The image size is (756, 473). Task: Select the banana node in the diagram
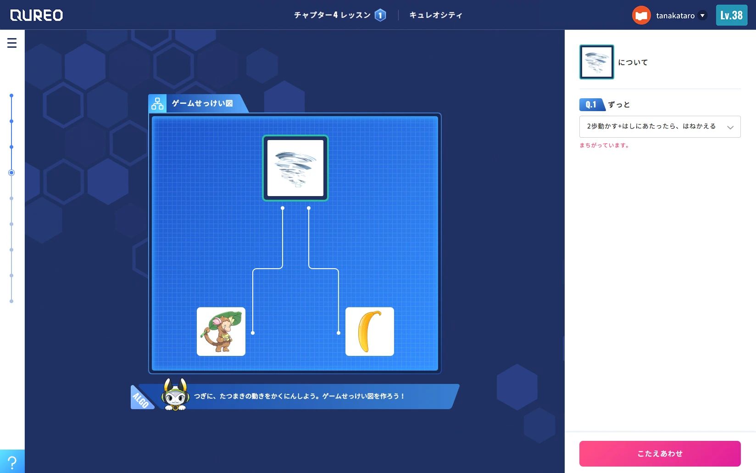point(370,332)
